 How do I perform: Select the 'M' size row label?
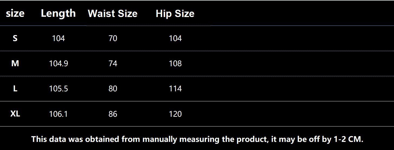15,64
